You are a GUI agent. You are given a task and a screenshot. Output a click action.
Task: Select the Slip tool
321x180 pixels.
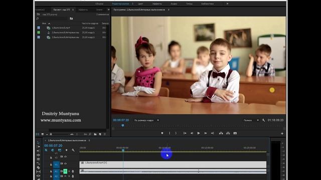[38, 172]
